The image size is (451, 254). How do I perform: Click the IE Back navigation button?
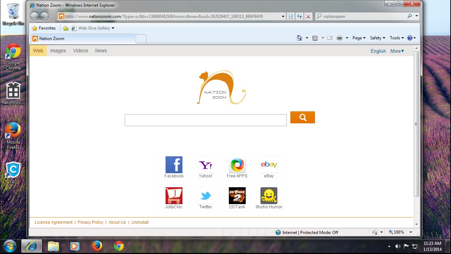tap(34, 16)
